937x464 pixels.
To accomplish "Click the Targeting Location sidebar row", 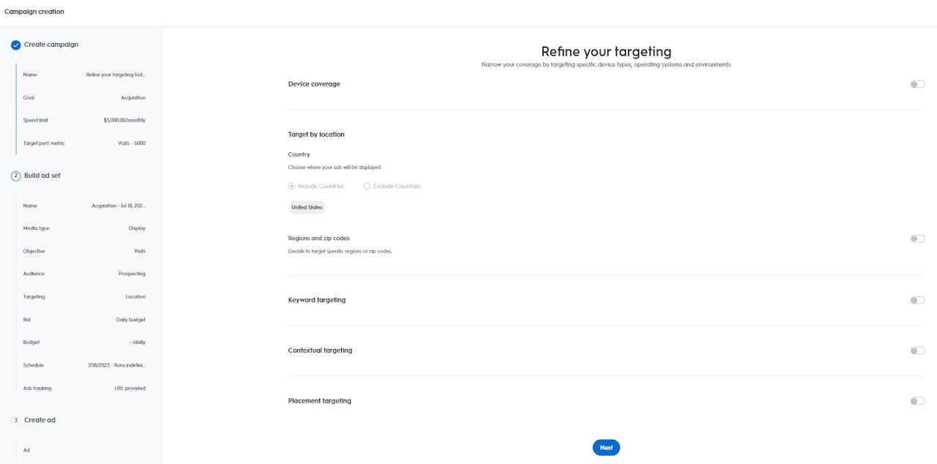I will tap(84, 296).
